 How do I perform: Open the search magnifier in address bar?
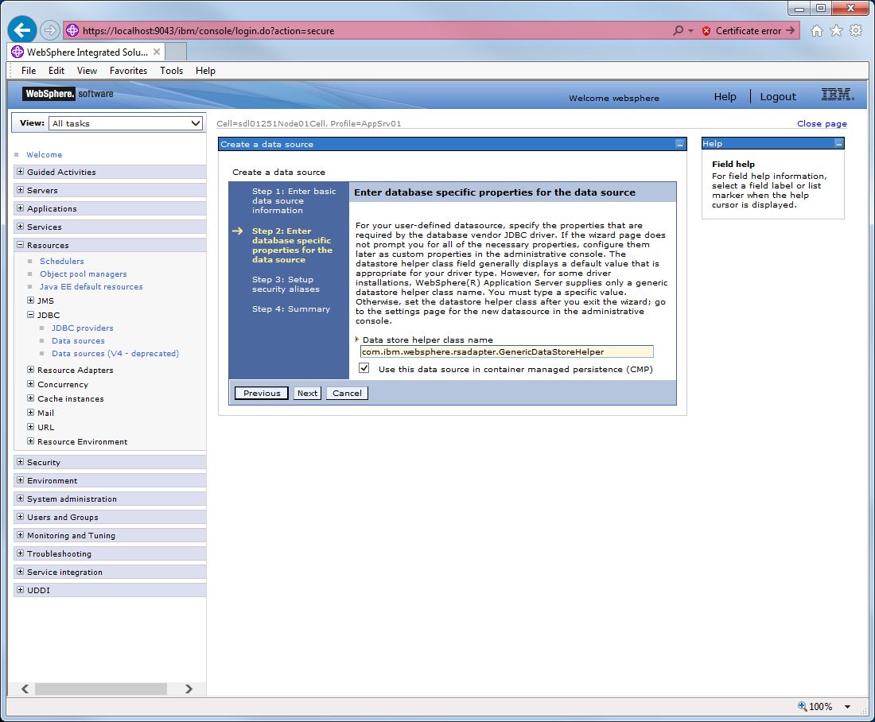pos(678,31)
